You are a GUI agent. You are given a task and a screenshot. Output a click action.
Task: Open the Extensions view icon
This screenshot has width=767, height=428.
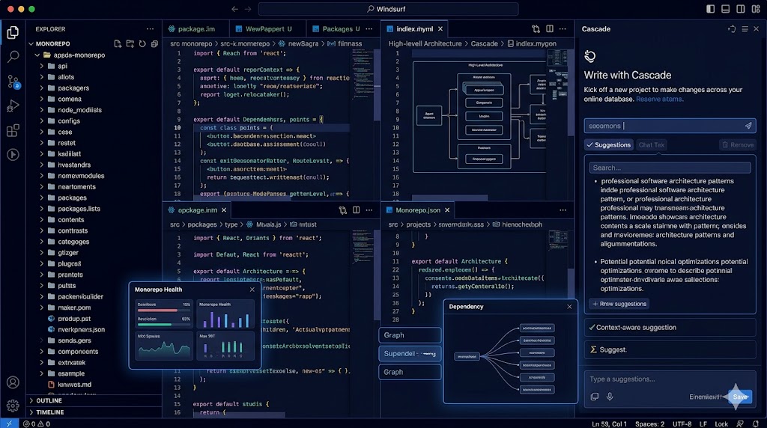(13, 130)
